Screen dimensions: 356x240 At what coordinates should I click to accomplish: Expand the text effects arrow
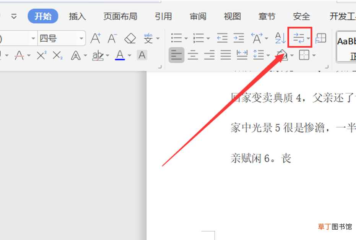pyautogui.click(x=85, y=55)
